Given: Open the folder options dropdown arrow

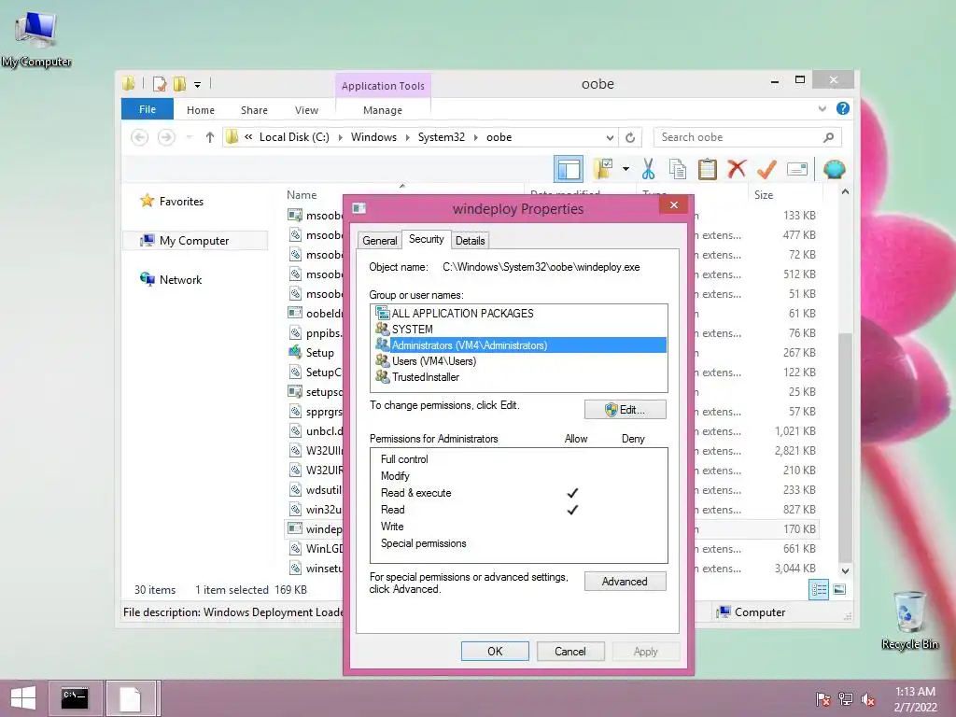Looking at the screenshot, I should (x=626, y=169).
